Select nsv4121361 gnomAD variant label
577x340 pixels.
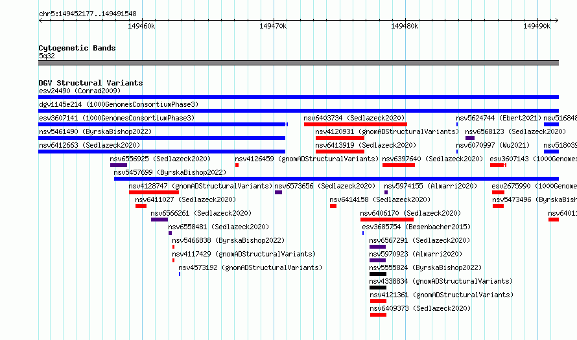point(442,295)
